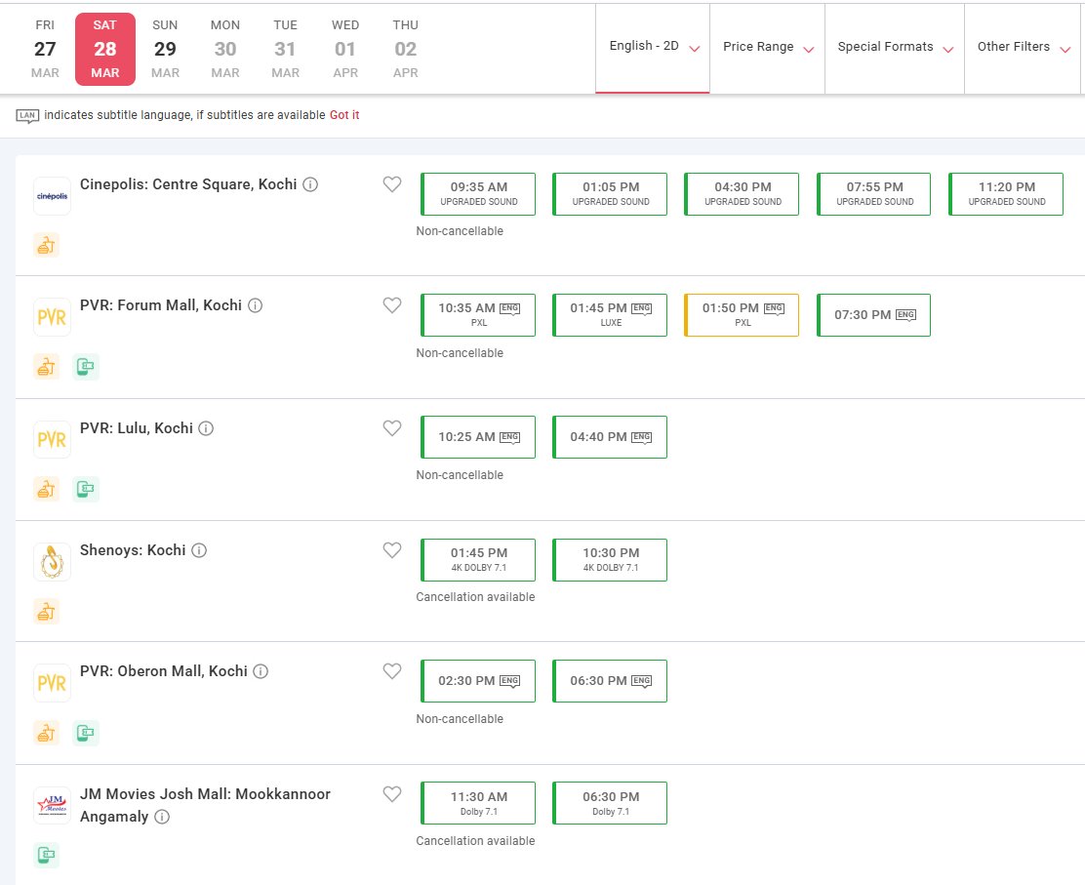The width and height of the screenshot is (1085, 885).
Task: Click food & beverage icon under Cinepolis
Action: [x=47, y=245]
